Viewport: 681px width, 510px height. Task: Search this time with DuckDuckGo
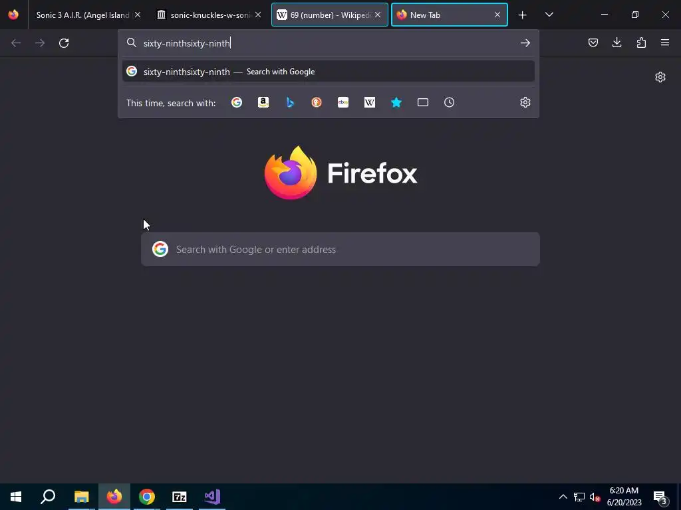click(317, 102)
